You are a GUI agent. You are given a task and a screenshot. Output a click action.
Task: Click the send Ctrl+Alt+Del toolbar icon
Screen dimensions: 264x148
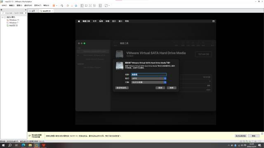point(62,5)
